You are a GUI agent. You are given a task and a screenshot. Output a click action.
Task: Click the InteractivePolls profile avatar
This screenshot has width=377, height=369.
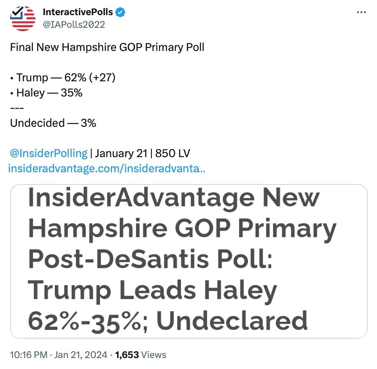click(x=23, y=19)
